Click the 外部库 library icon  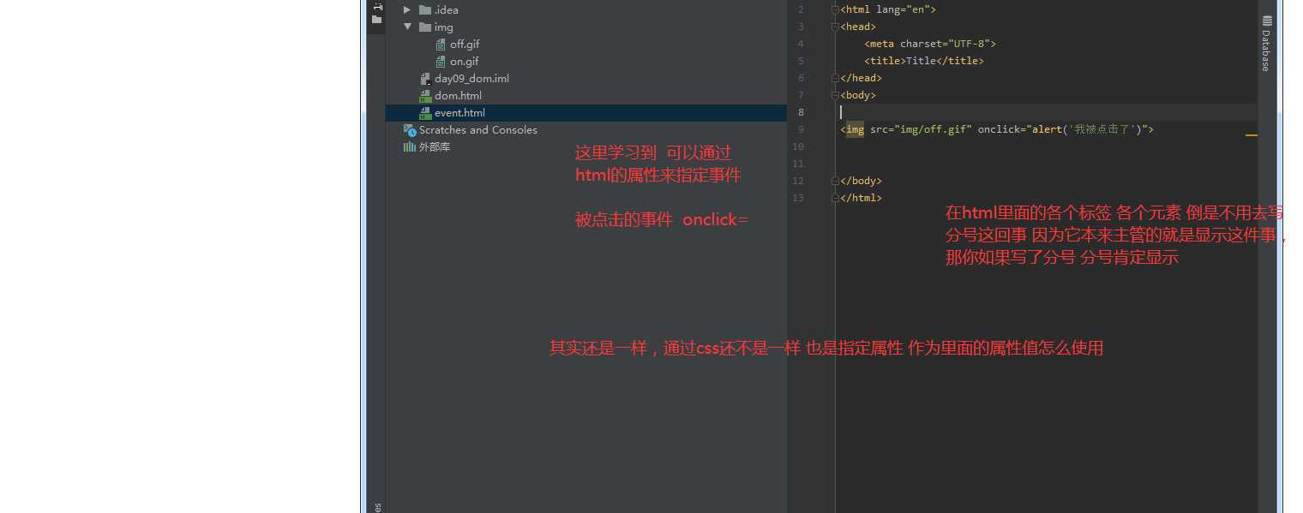[x=409, y=146]
